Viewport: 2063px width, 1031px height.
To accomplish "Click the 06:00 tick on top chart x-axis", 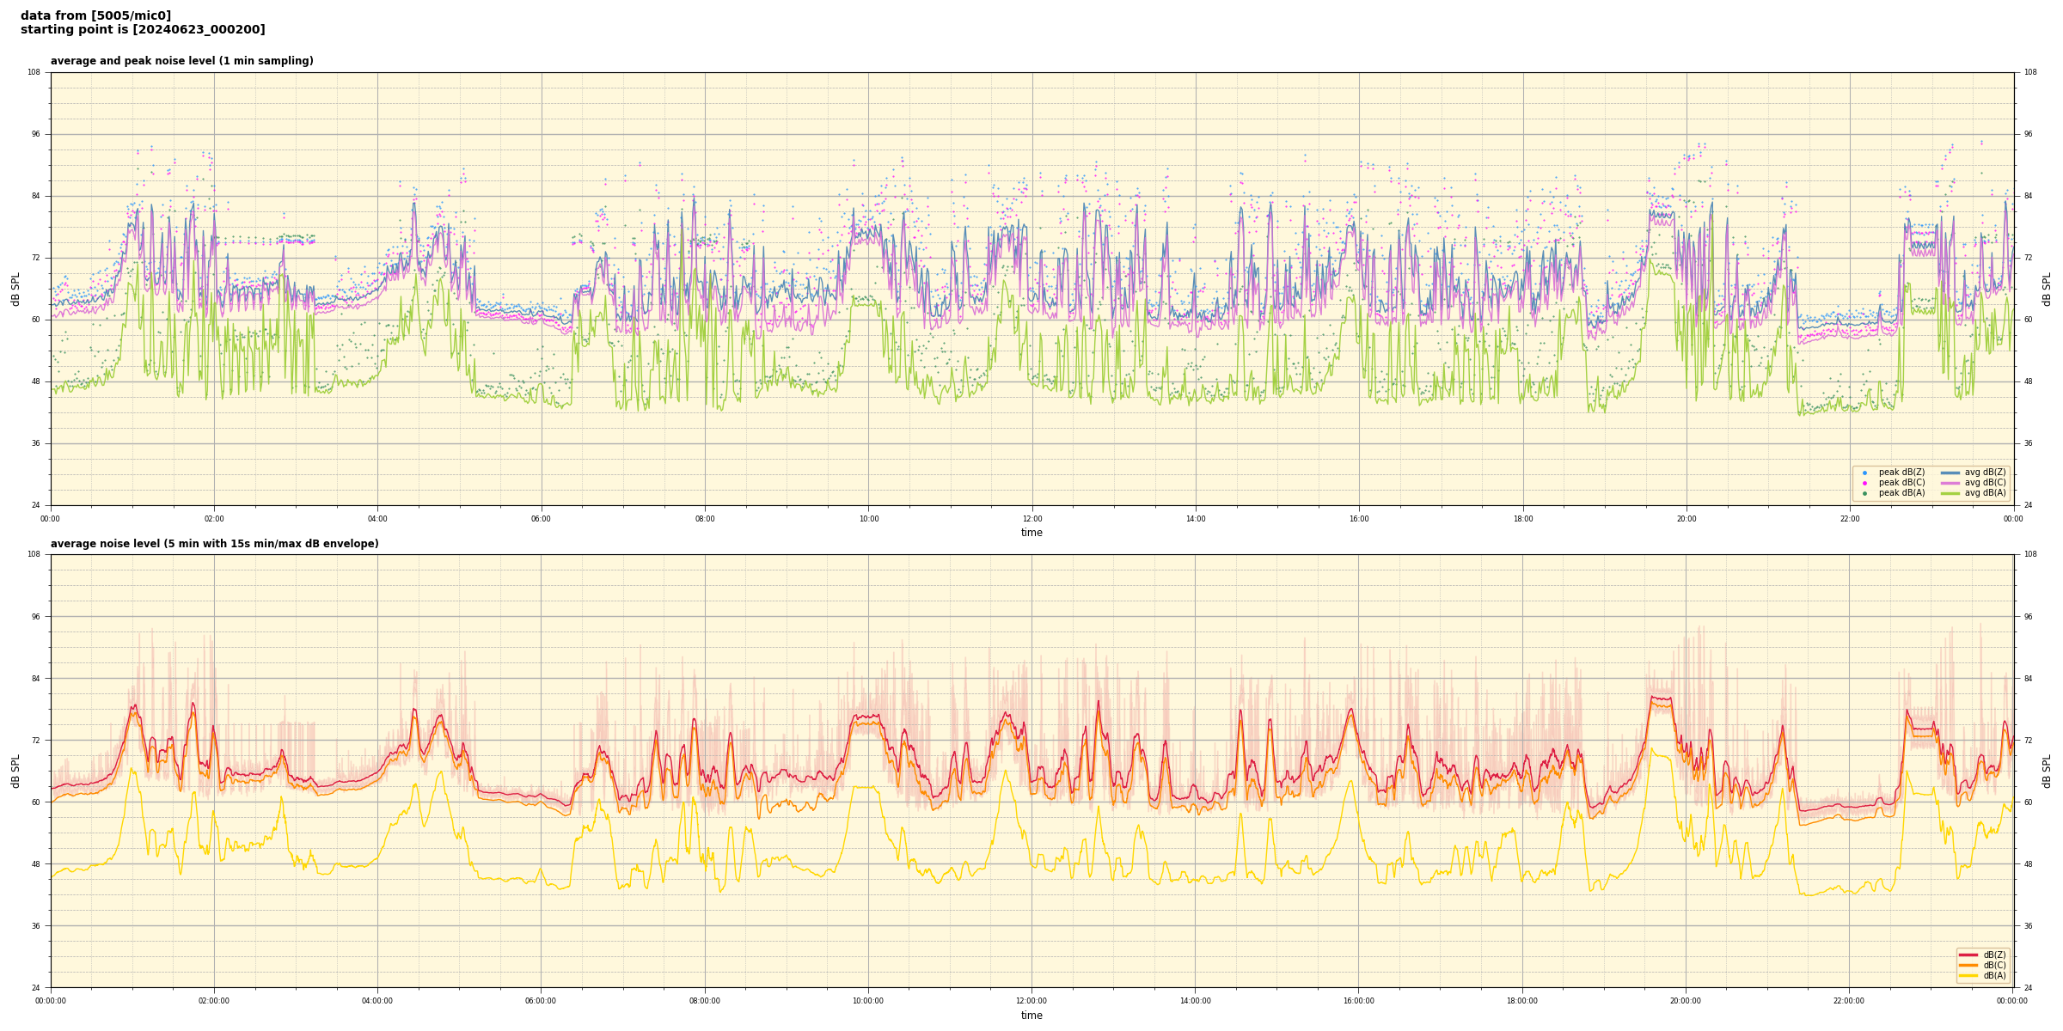I will tap(541, 519).
